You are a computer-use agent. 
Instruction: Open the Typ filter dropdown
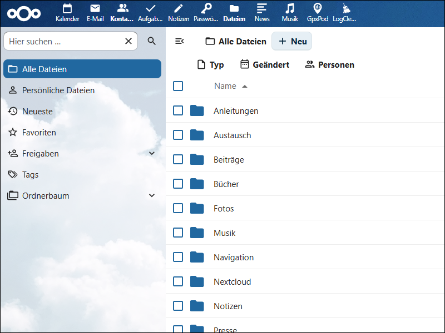pyautogui.click(x=211, y=65)
